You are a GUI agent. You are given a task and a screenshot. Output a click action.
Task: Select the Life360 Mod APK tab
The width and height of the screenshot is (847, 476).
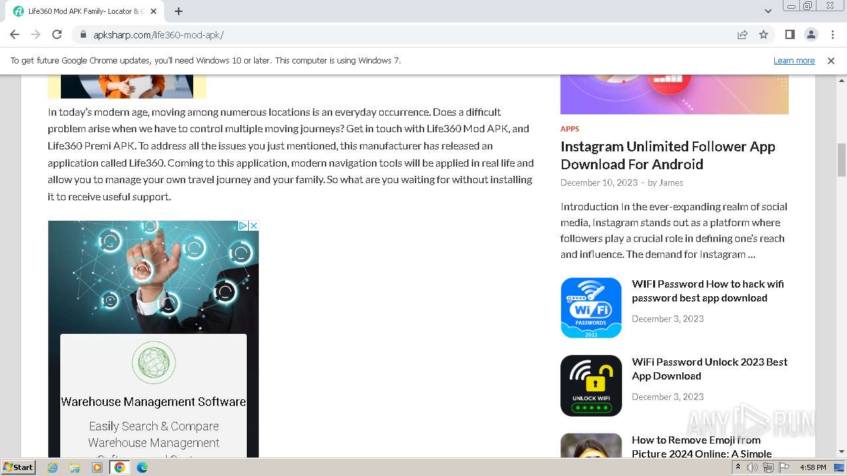click(86, 11)
